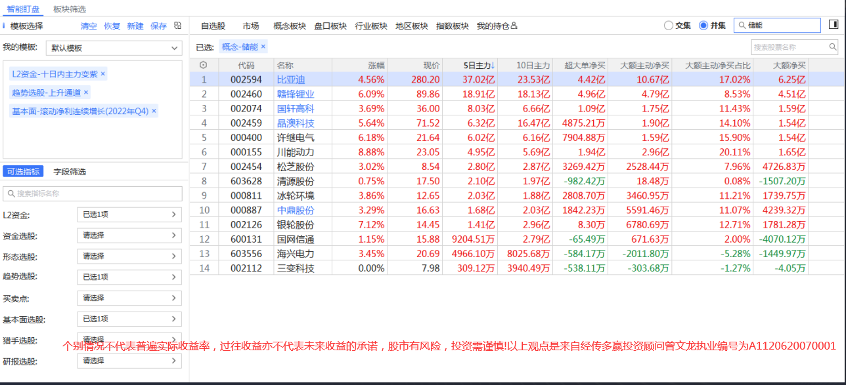Open the 行业板块 tab
Image resolution: width=846 pixels, height=385 pixels.
(x=371, y=26)
